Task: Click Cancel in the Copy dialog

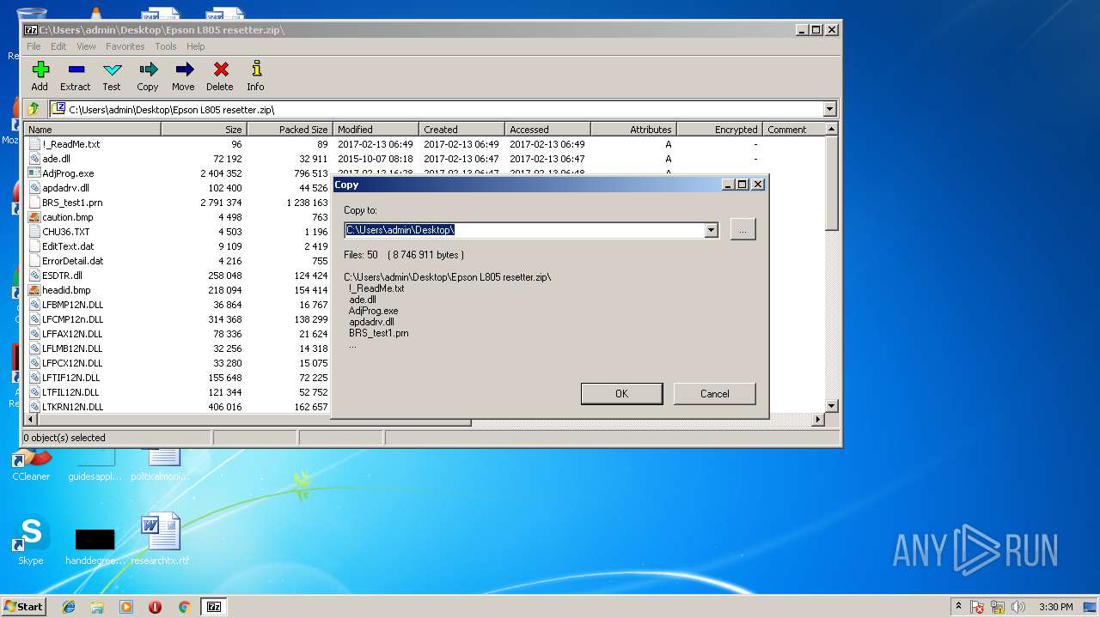Action: point(714,394)
